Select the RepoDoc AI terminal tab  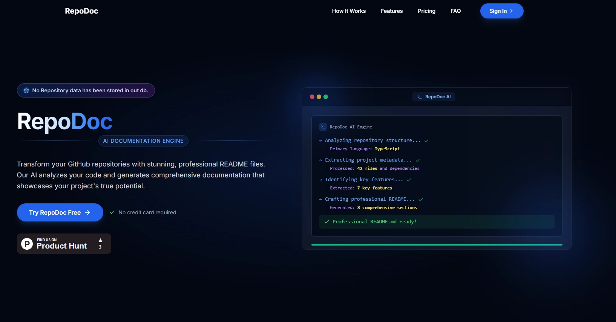(434, 97)
